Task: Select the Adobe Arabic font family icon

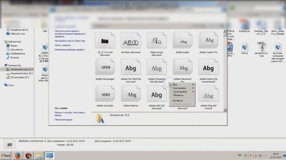Action: pyautogui.click(x=183, y=40)
